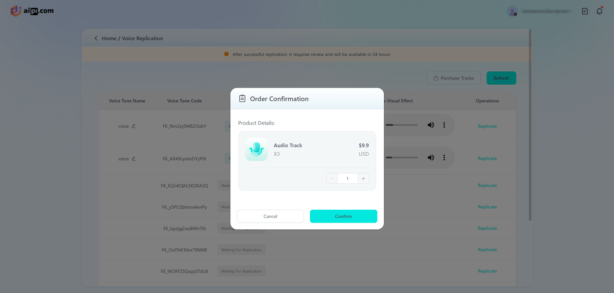Click the Purchase Tracks button

(453, 78)
